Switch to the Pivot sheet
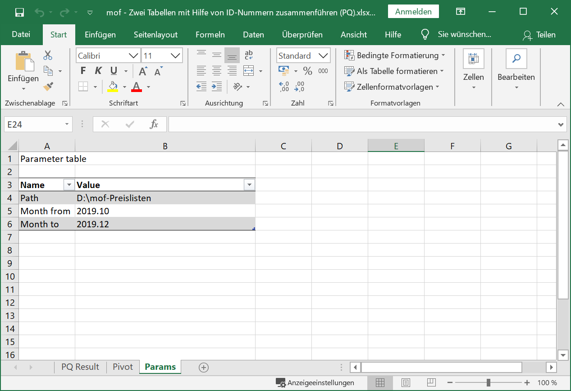 coord(123,367)
